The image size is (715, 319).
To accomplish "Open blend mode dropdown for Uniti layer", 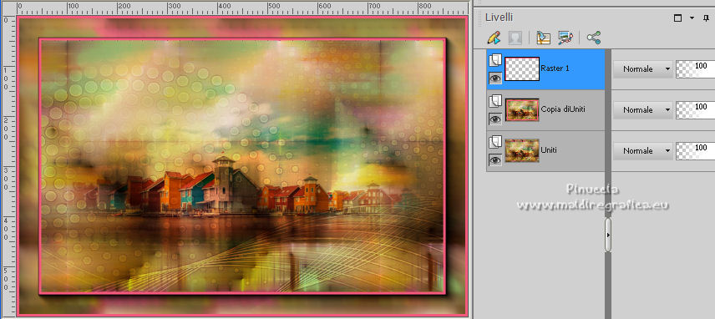I will click(x=643, y=151).
